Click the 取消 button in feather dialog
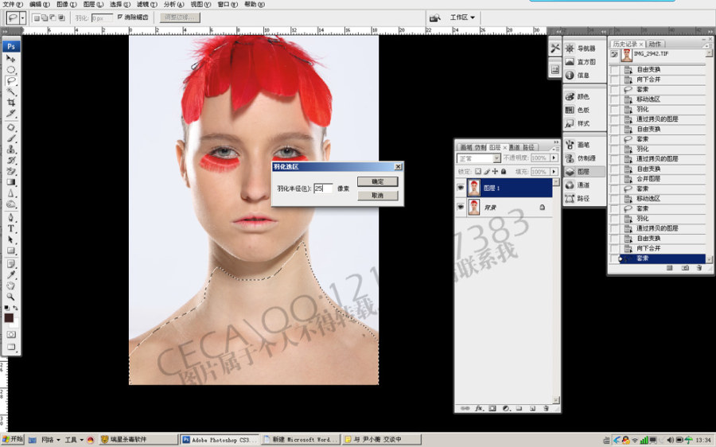This screenshot has height=447, width=716. (378, 196)
